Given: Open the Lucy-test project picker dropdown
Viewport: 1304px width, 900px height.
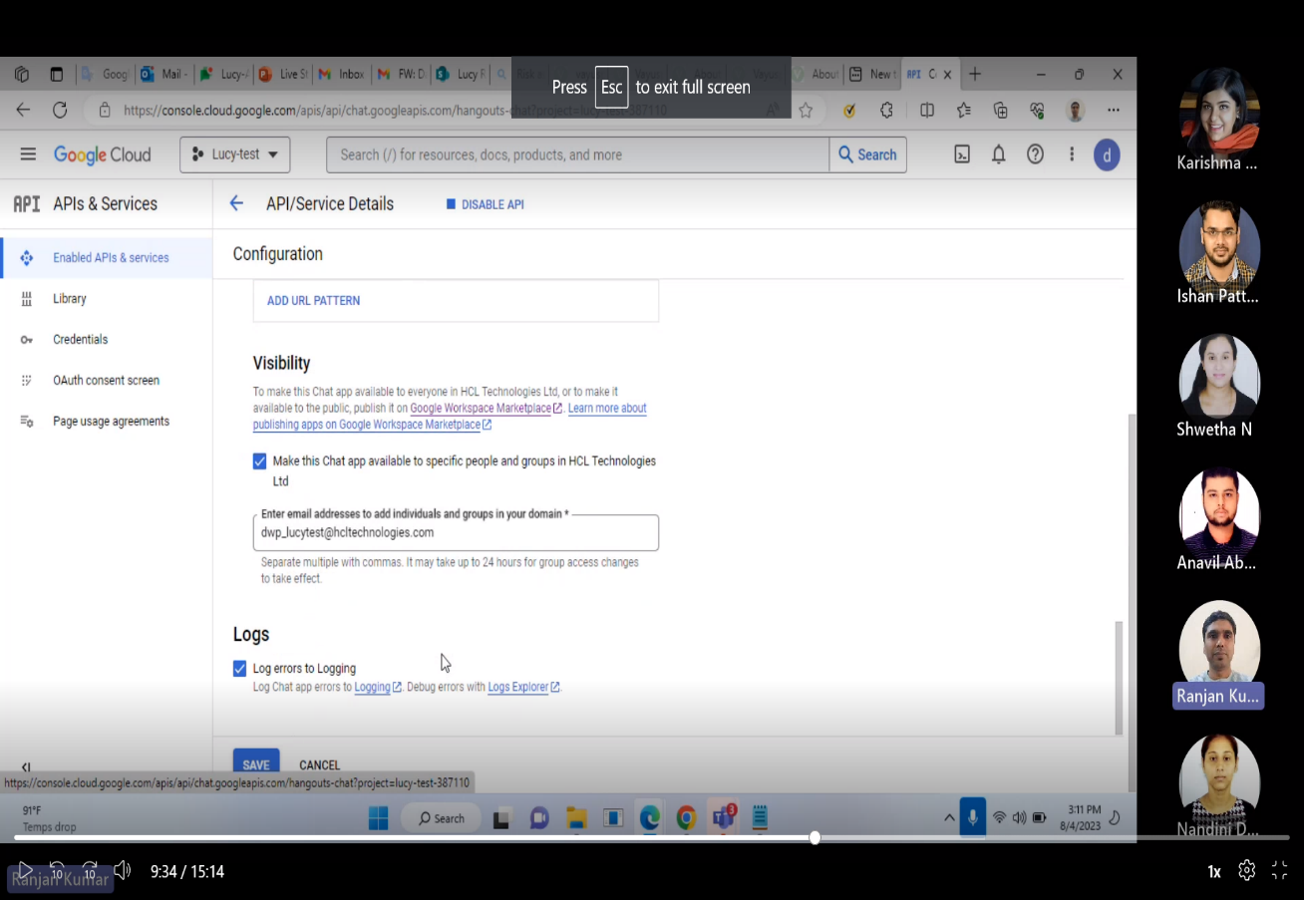Looking at the screenshot, I should pyautogui.click(x=235, y=154).
